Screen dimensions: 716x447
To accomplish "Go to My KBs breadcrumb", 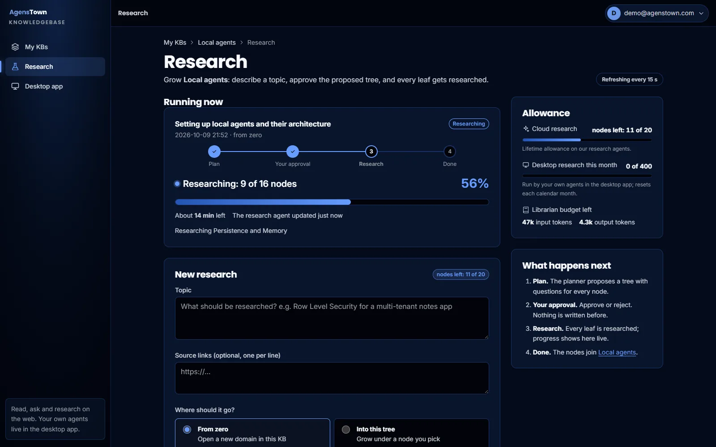I will tap(175, 42).
